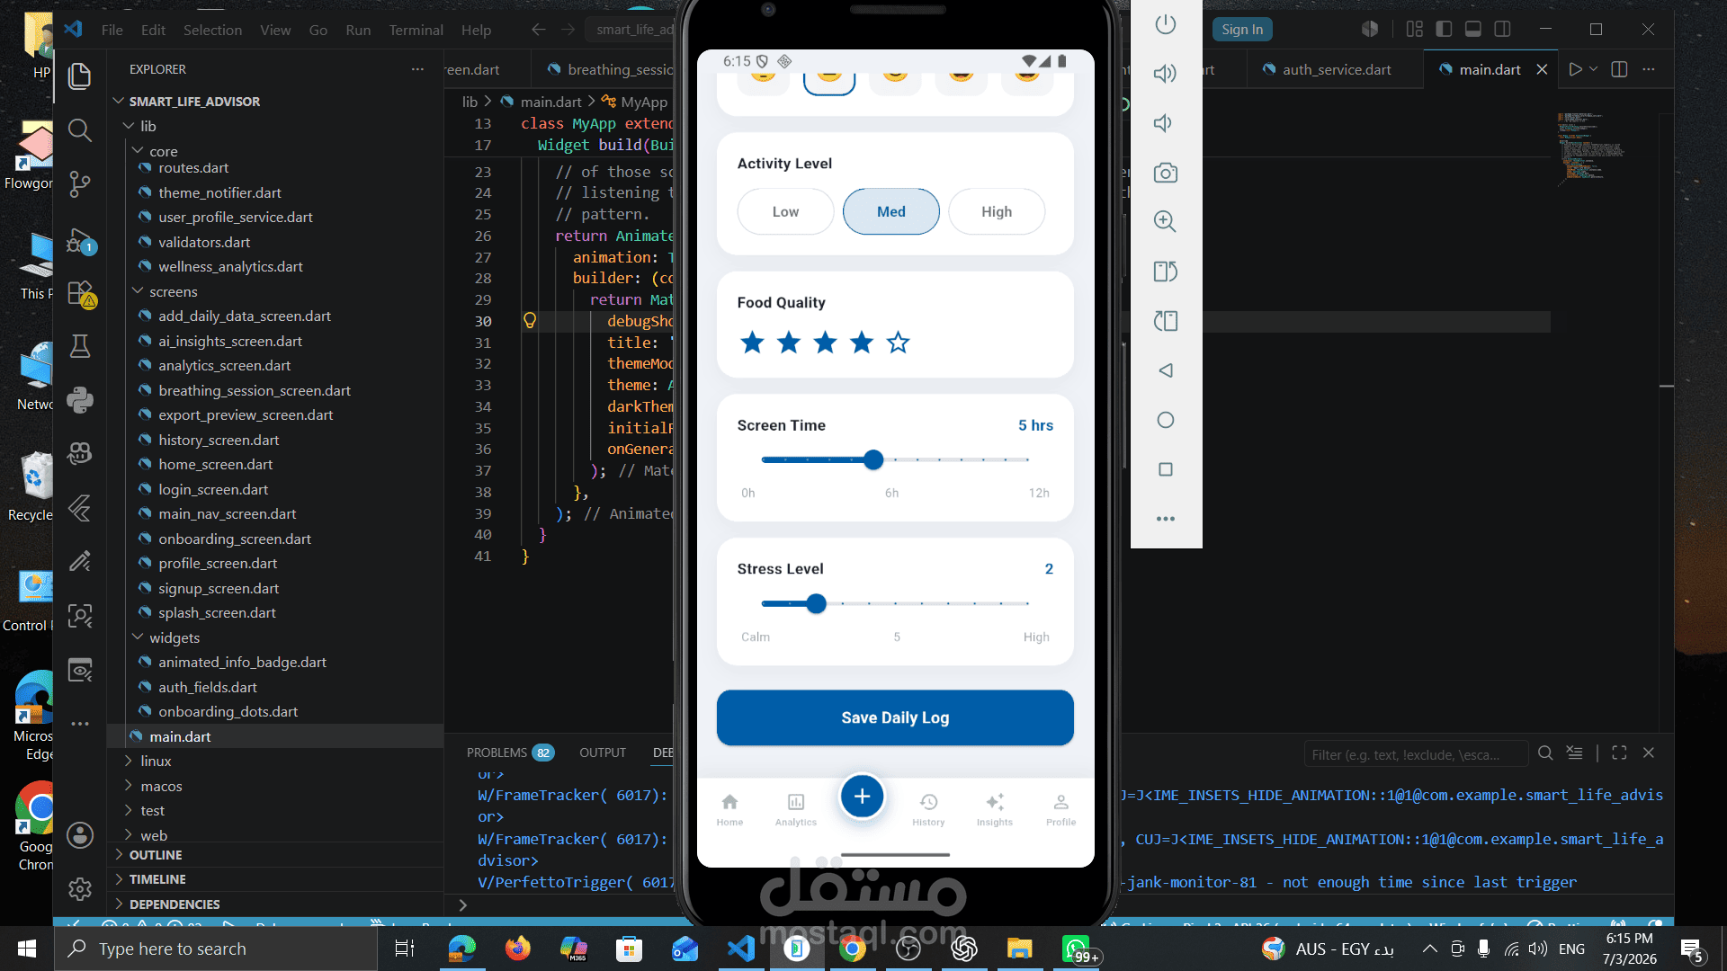This screenshot has height=971, width=1727.
Task: Take an emulator screenshot with camera icon
Action: tap(1166, 173)
